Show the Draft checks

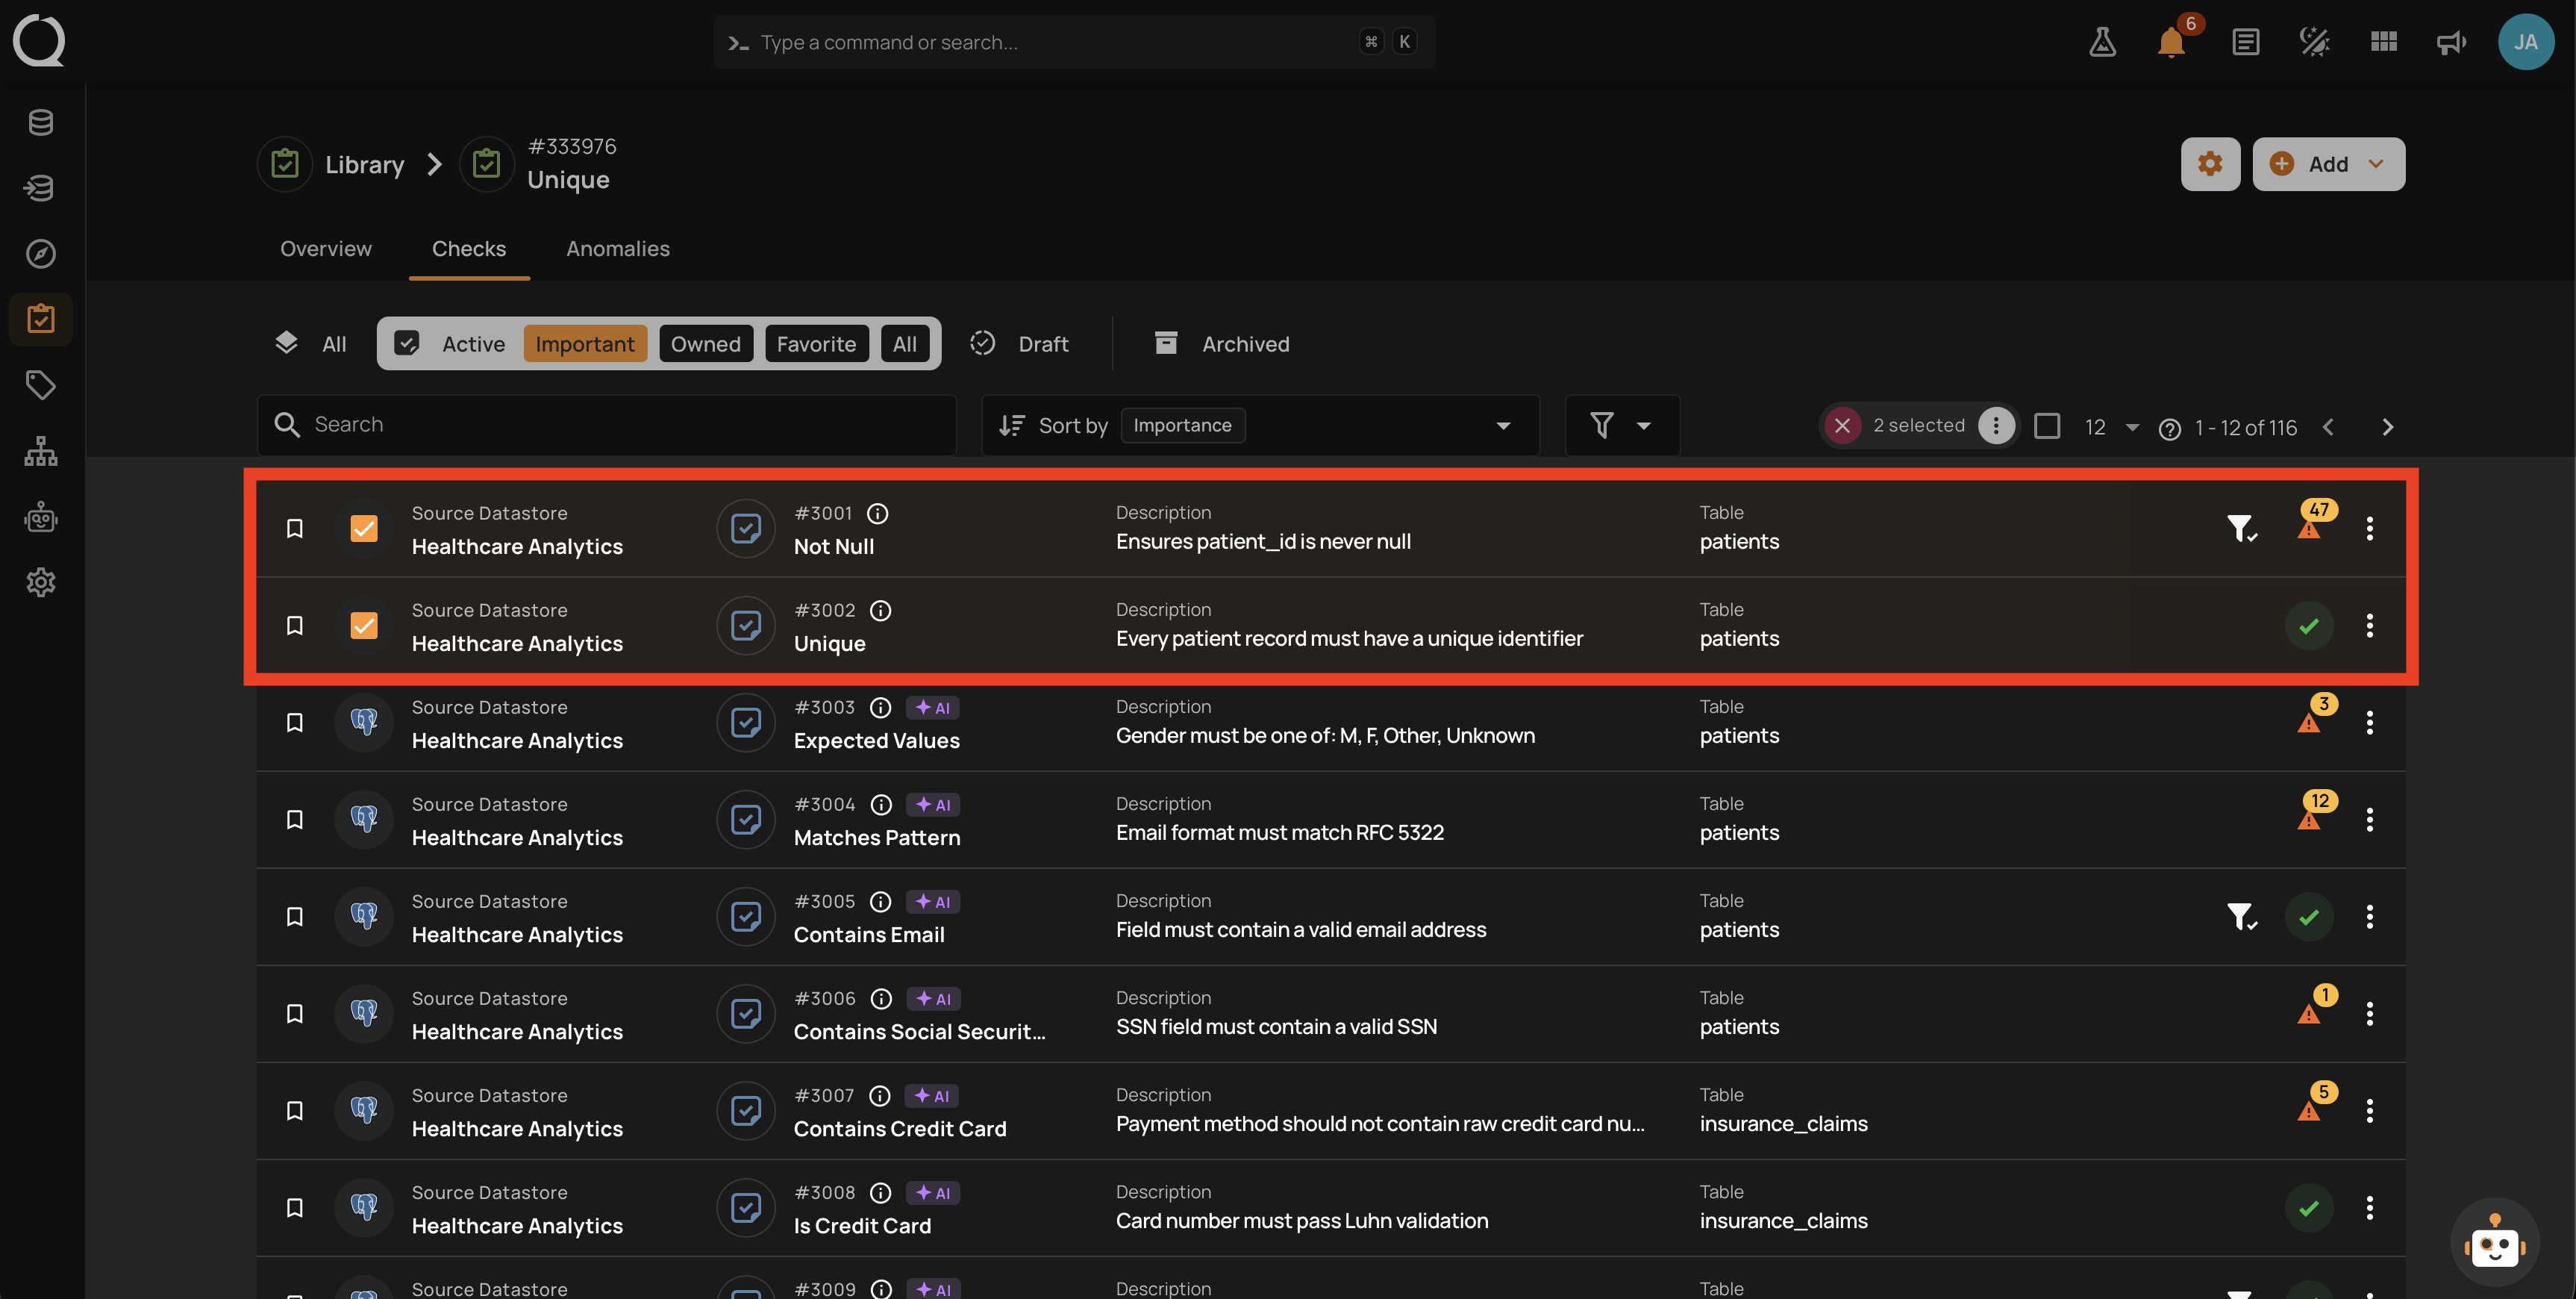[1020, 344]
